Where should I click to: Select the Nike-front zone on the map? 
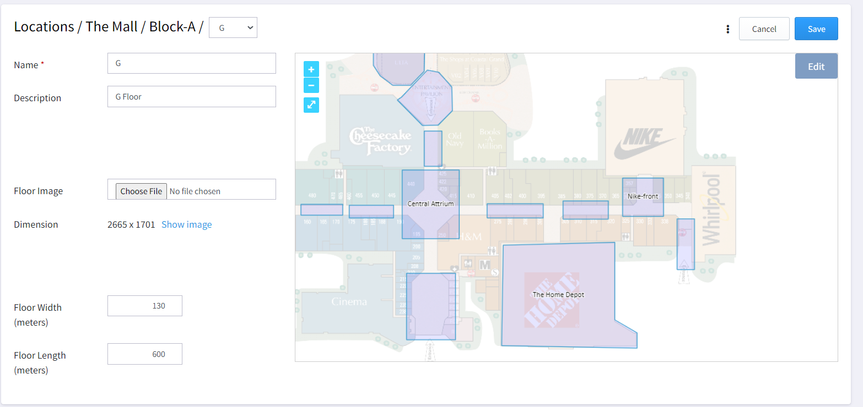pos(643,196)
